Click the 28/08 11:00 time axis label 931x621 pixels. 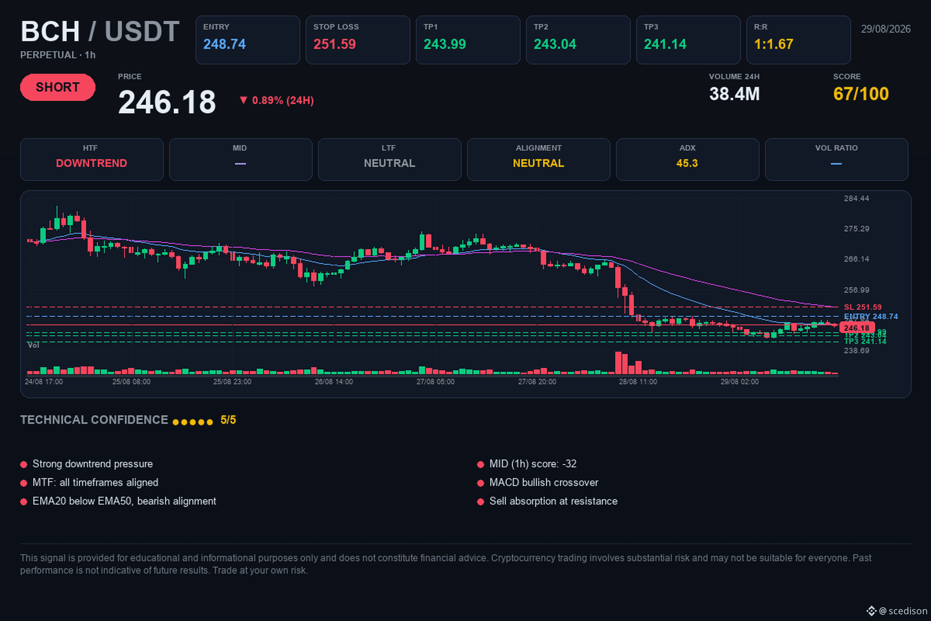click(638, 382)
